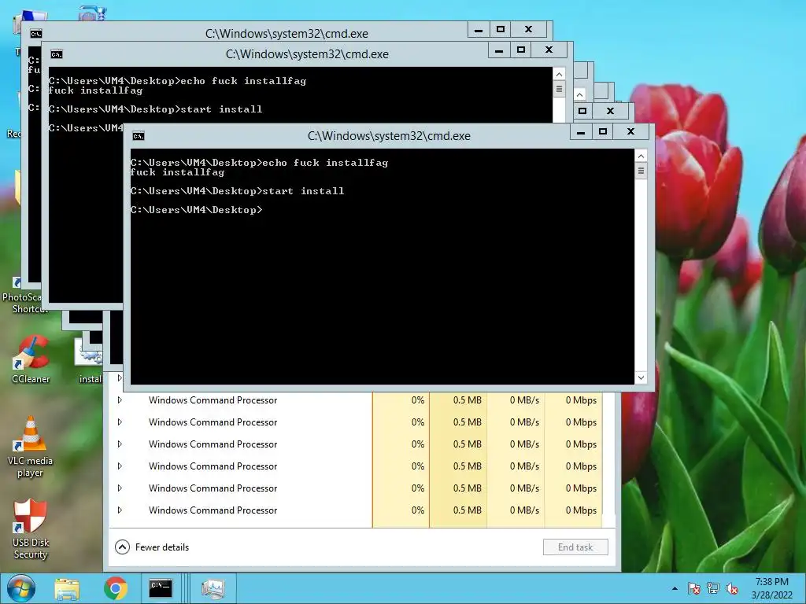Open the CCleaner desktop shortcut
Screen dimensions: 806x604
(31, 359)
